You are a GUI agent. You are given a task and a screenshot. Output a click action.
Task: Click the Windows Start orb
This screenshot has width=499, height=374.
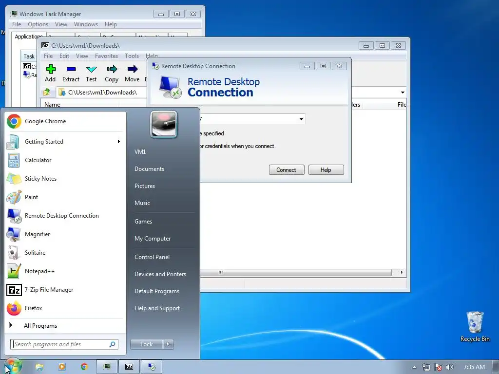click(13, 366)
